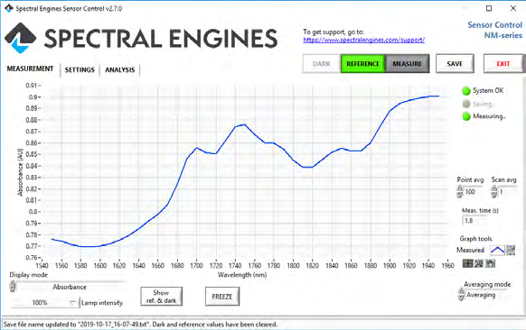Select the graph cursor crosshair tool

pos(467,264)
